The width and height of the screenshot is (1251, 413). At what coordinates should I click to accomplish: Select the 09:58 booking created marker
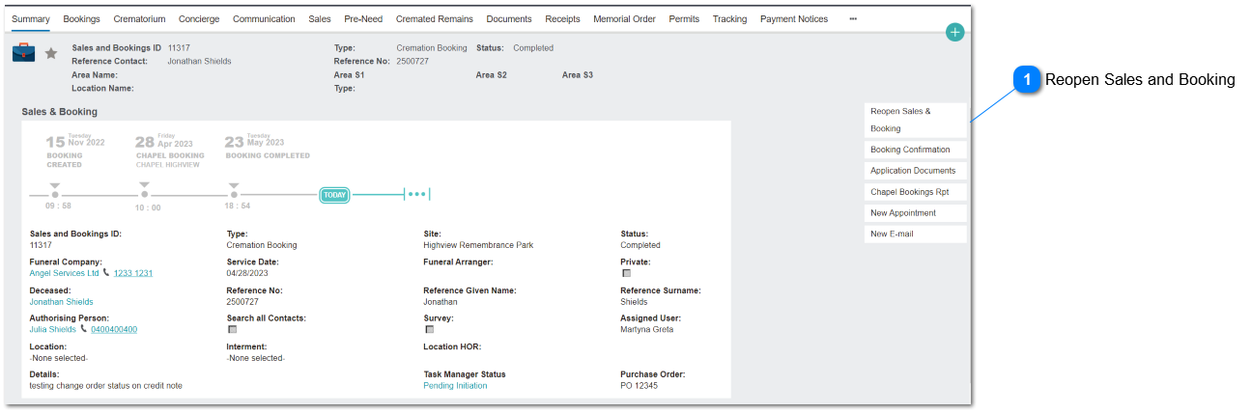(55, 194)
